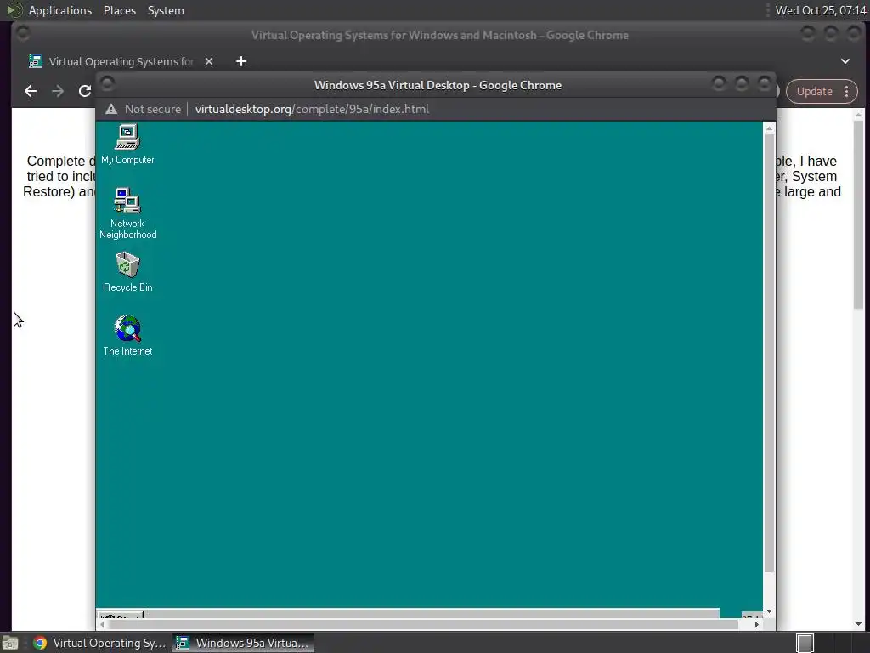Screen dimensions: 870x653
Task: Click Windows 95a popup window menu button
Action: click(108, 84)
